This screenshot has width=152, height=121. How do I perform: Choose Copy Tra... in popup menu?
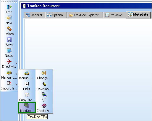pos(27,97)
